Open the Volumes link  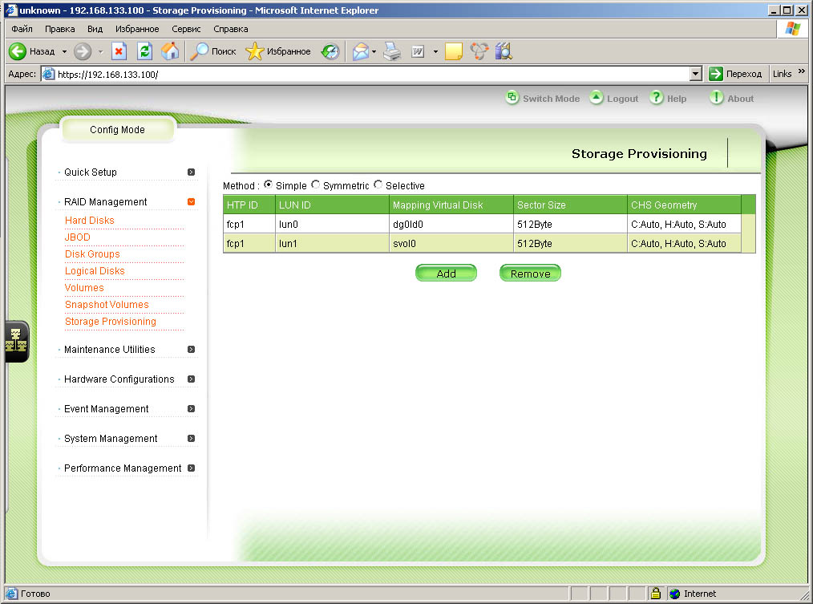84,287
